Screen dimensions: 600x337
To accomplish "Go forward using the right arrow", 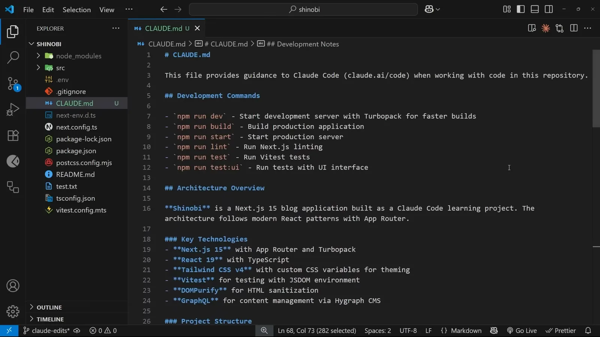I will tap(178, 9).
